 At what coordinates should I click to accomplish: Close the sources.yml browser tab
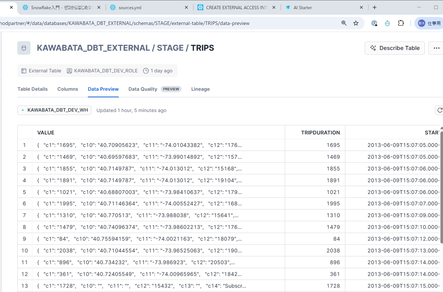tap(186, 7)
